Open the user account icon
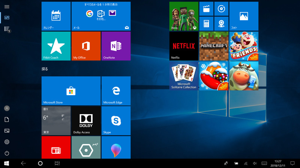300x168 pixels. (7, 108)
